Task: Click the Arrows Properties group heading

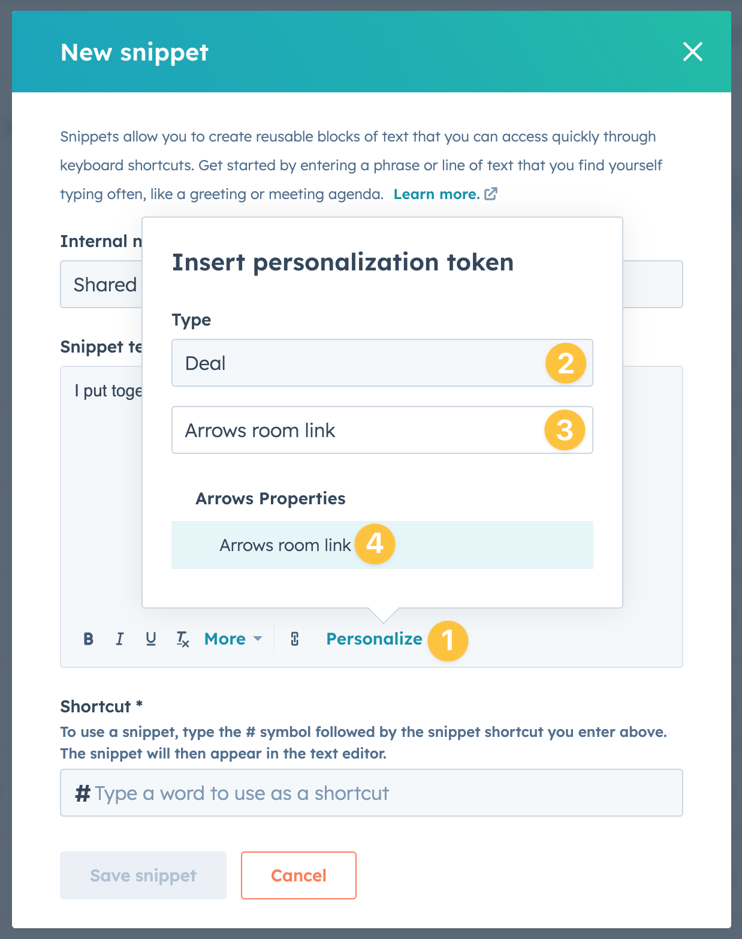Action: (x=270, y=499)
